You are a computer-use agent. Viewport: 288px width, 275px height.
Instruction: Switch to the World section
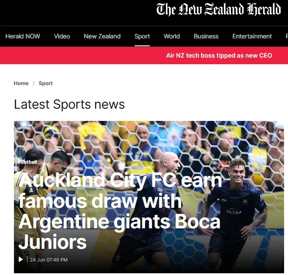click(172, 36)
